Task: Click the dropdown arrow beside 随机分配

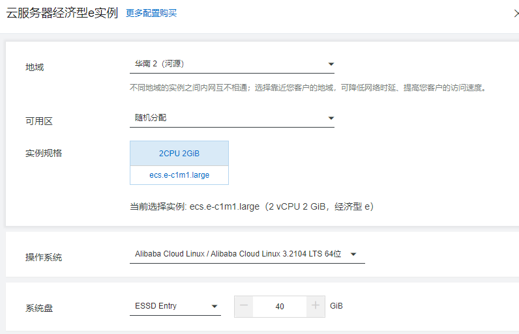Action: [x=331, y=118]
